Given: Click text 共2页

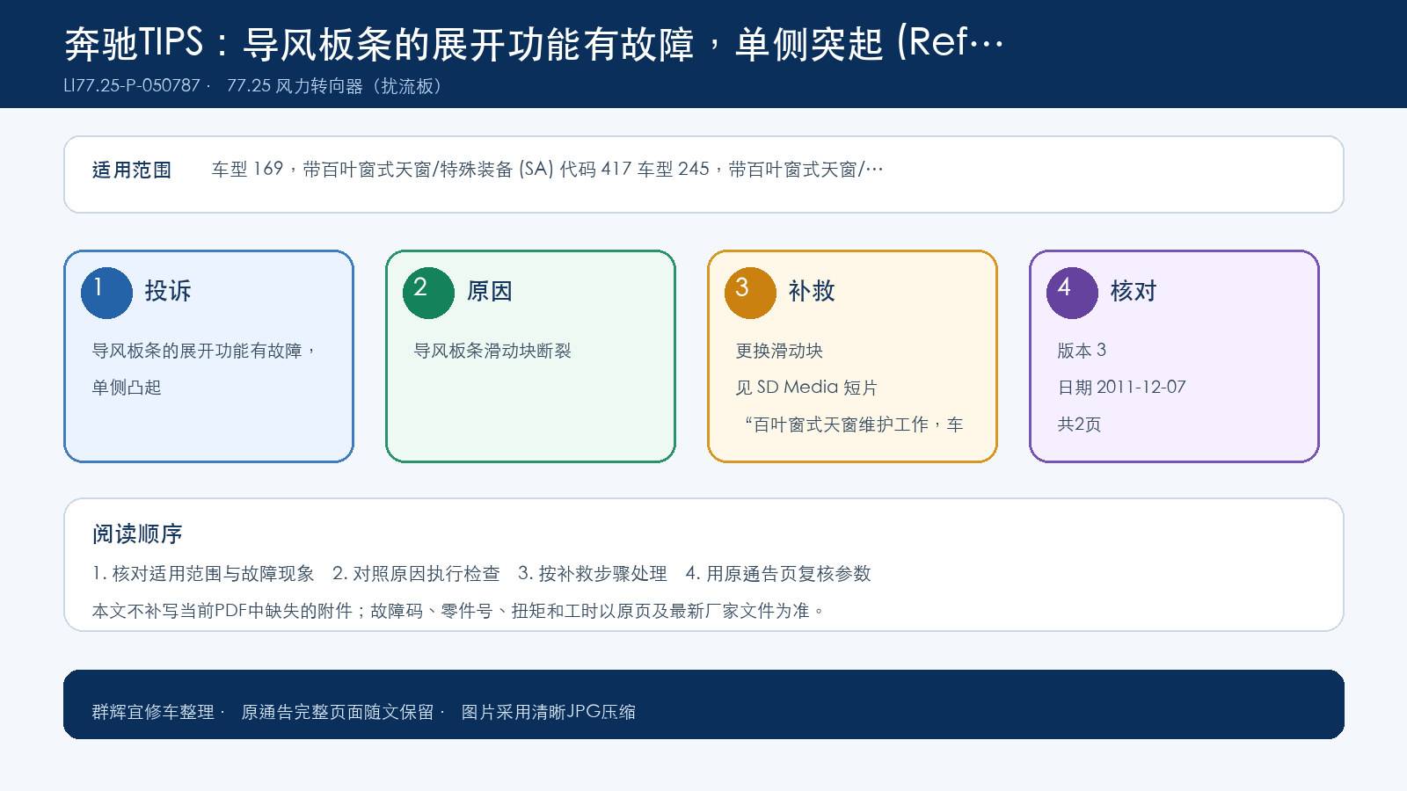Looking at the screenshot, I should [x=1079, y=425].
